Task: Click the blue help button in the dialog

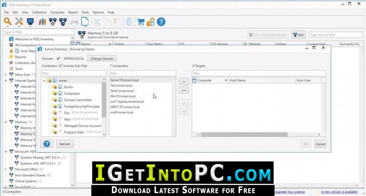Action: 47,144
